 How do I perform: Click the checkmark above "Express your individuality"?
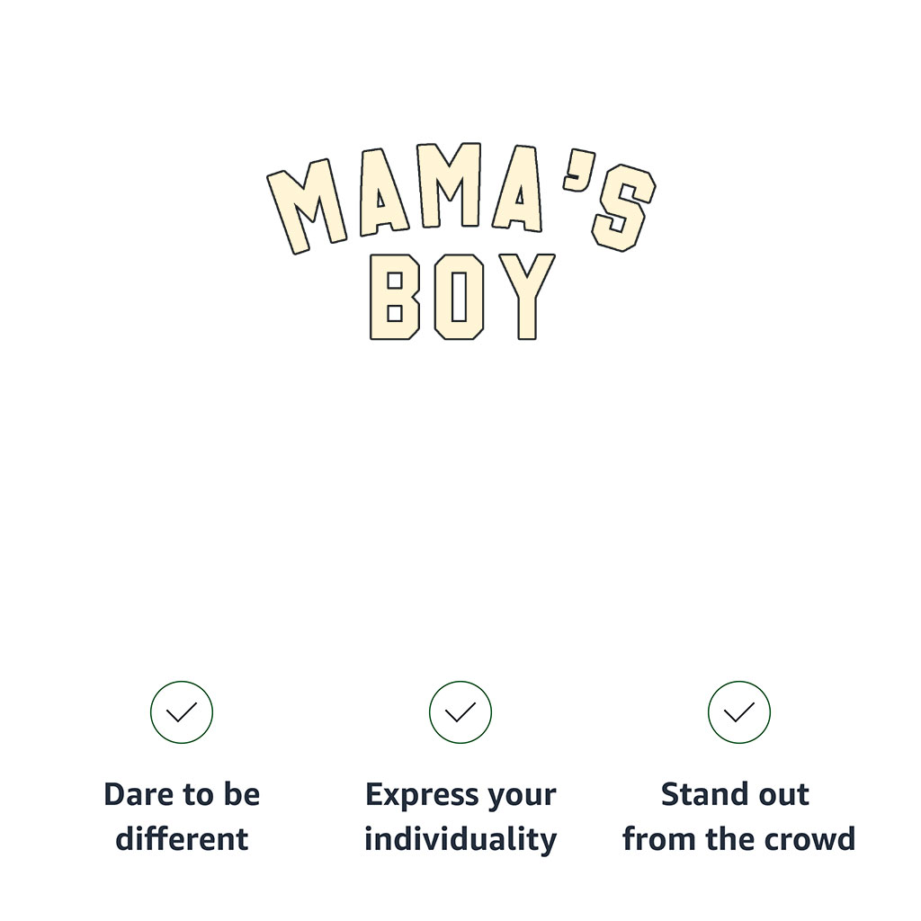(x=460, y=712)
